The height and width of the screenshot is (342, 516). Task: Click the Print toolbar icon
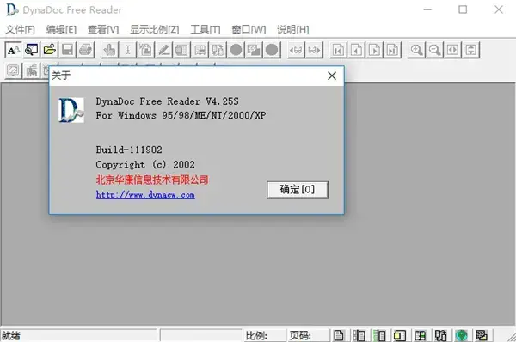coord(86,50)
